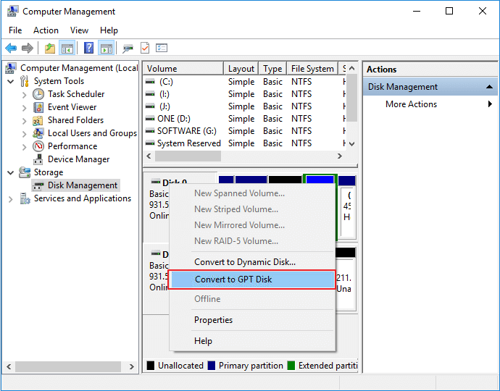Screen dimensions: 500x391
Task: Click the Performance gauge icon in tree
Action: coord(38,146)
